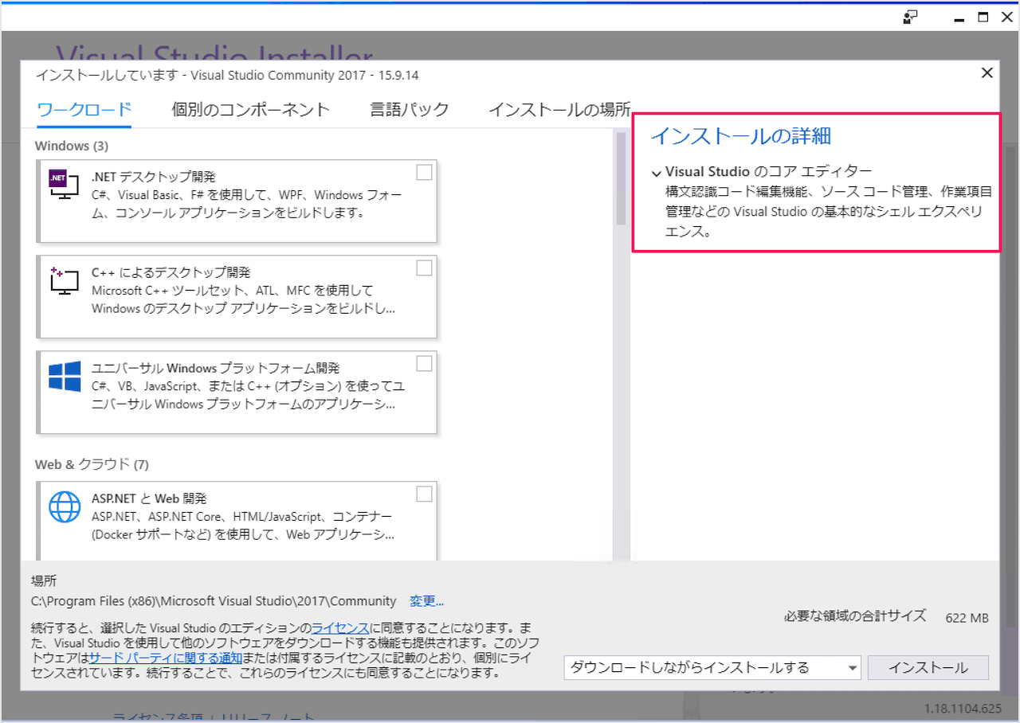Image resolution: width=1020 pixels, height=723 pixels.
Task: Click the Universal Windows Platform logo icon
Action: (65, 376)
